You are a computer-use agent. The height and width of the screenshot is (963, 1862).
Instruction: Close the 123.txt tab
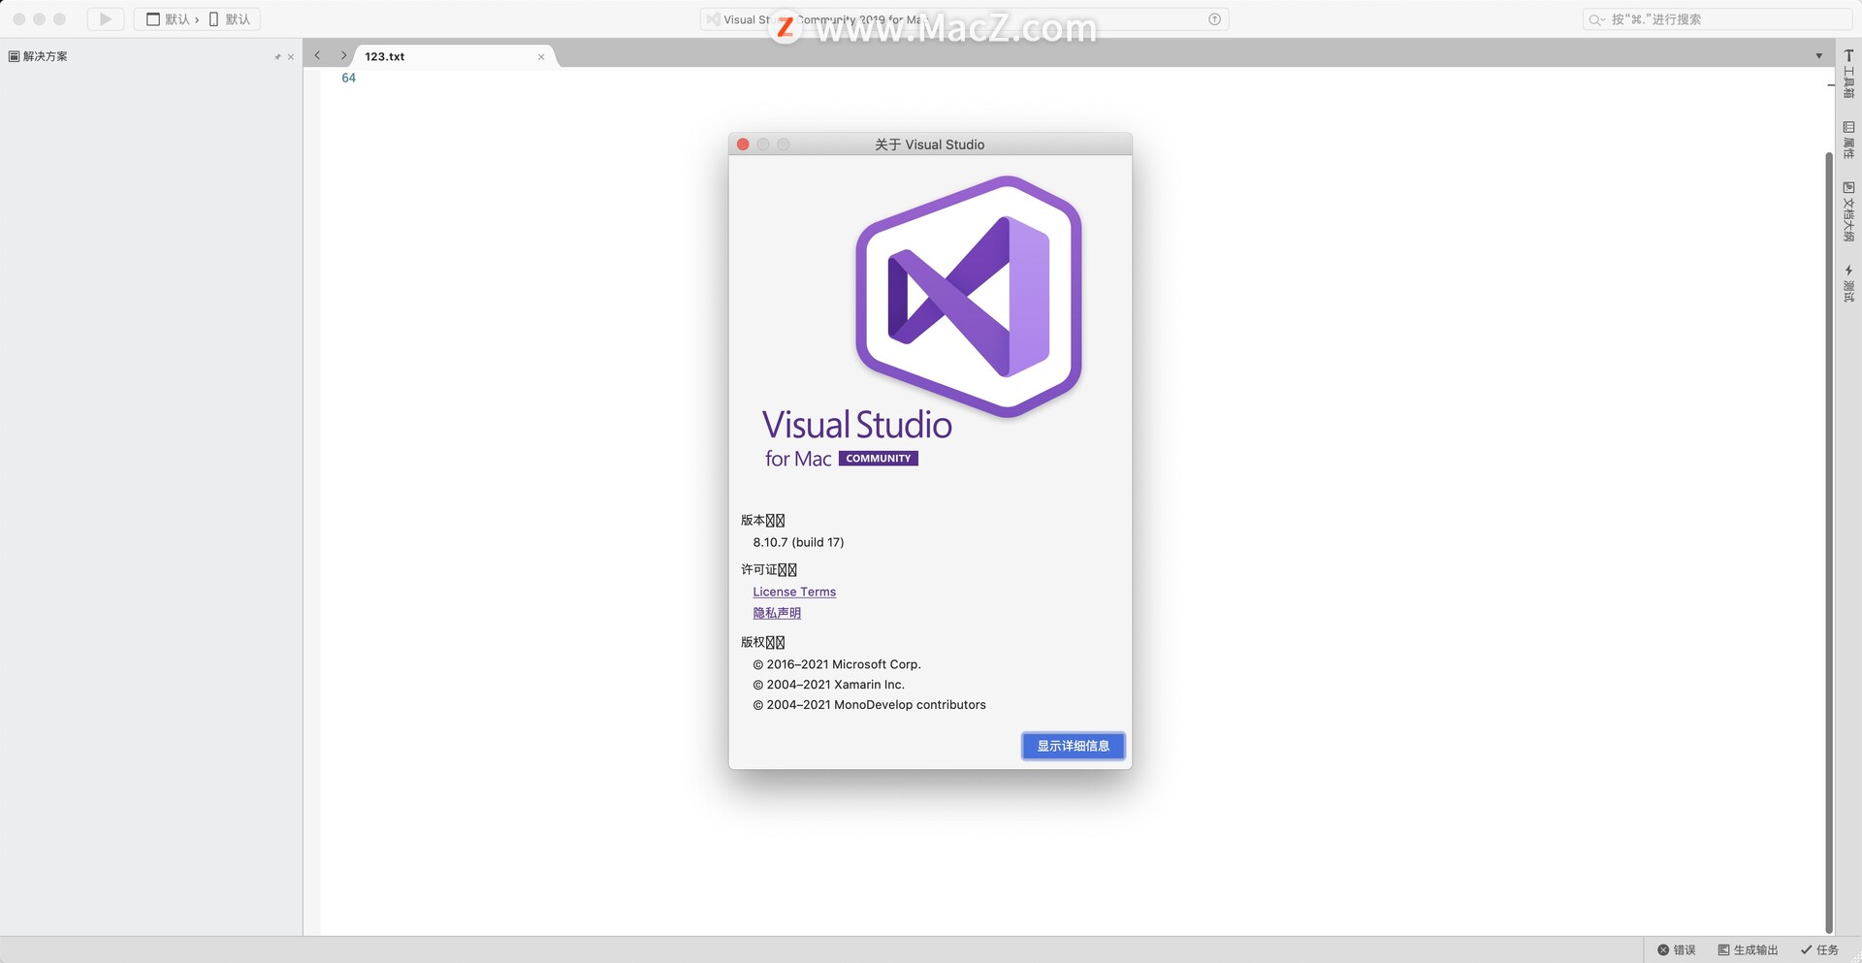pyautogui.click(x=541, y=57)
